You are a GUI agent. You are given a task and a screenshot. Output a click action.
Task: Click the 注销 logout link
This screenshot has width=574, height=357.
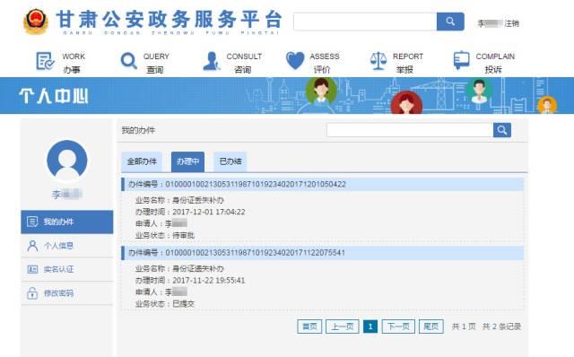coord(512,23)
